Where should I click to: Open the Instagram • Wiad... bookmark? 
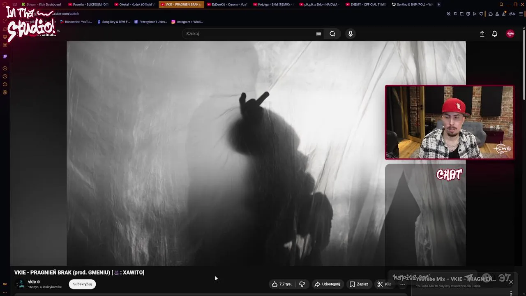[187, 22]
